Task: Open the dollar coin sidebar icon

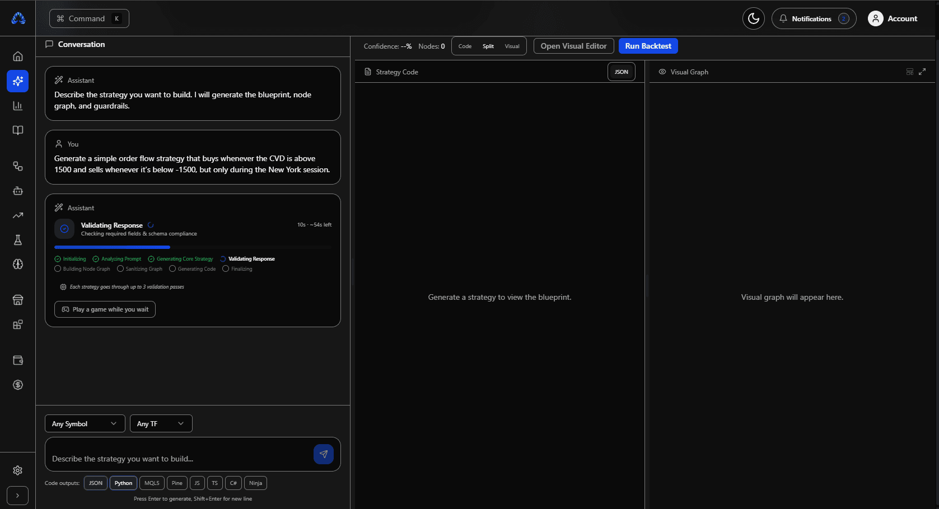Action: coord(18,385)
